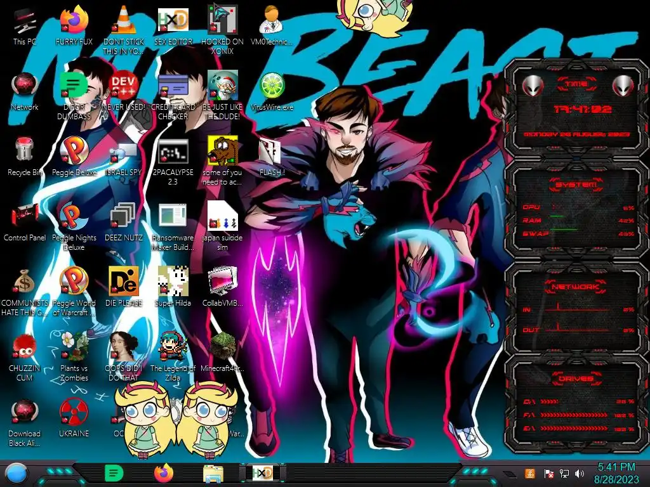This screenshot has width=650, height=487.
Task: Launch Firefox from the taskbar
Action: pos(164,473)
